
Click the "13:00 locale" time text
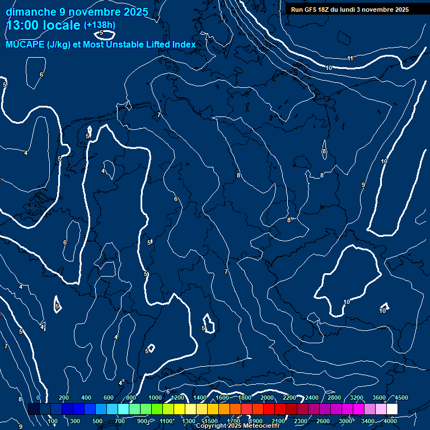click(43, 25)
